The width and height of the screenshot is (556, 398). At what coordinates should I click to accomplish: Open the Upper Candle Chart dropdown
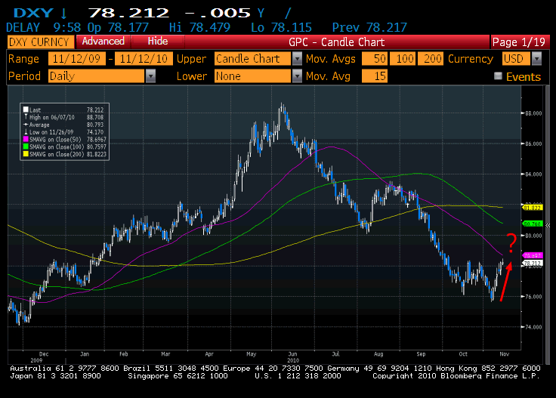tap(297, 59)
